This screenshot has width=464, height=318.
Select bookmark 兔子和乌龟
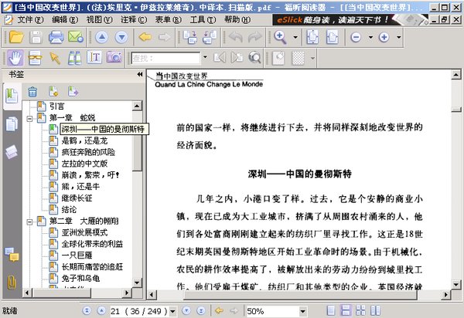pyautogui.click(x=80, y=278)
